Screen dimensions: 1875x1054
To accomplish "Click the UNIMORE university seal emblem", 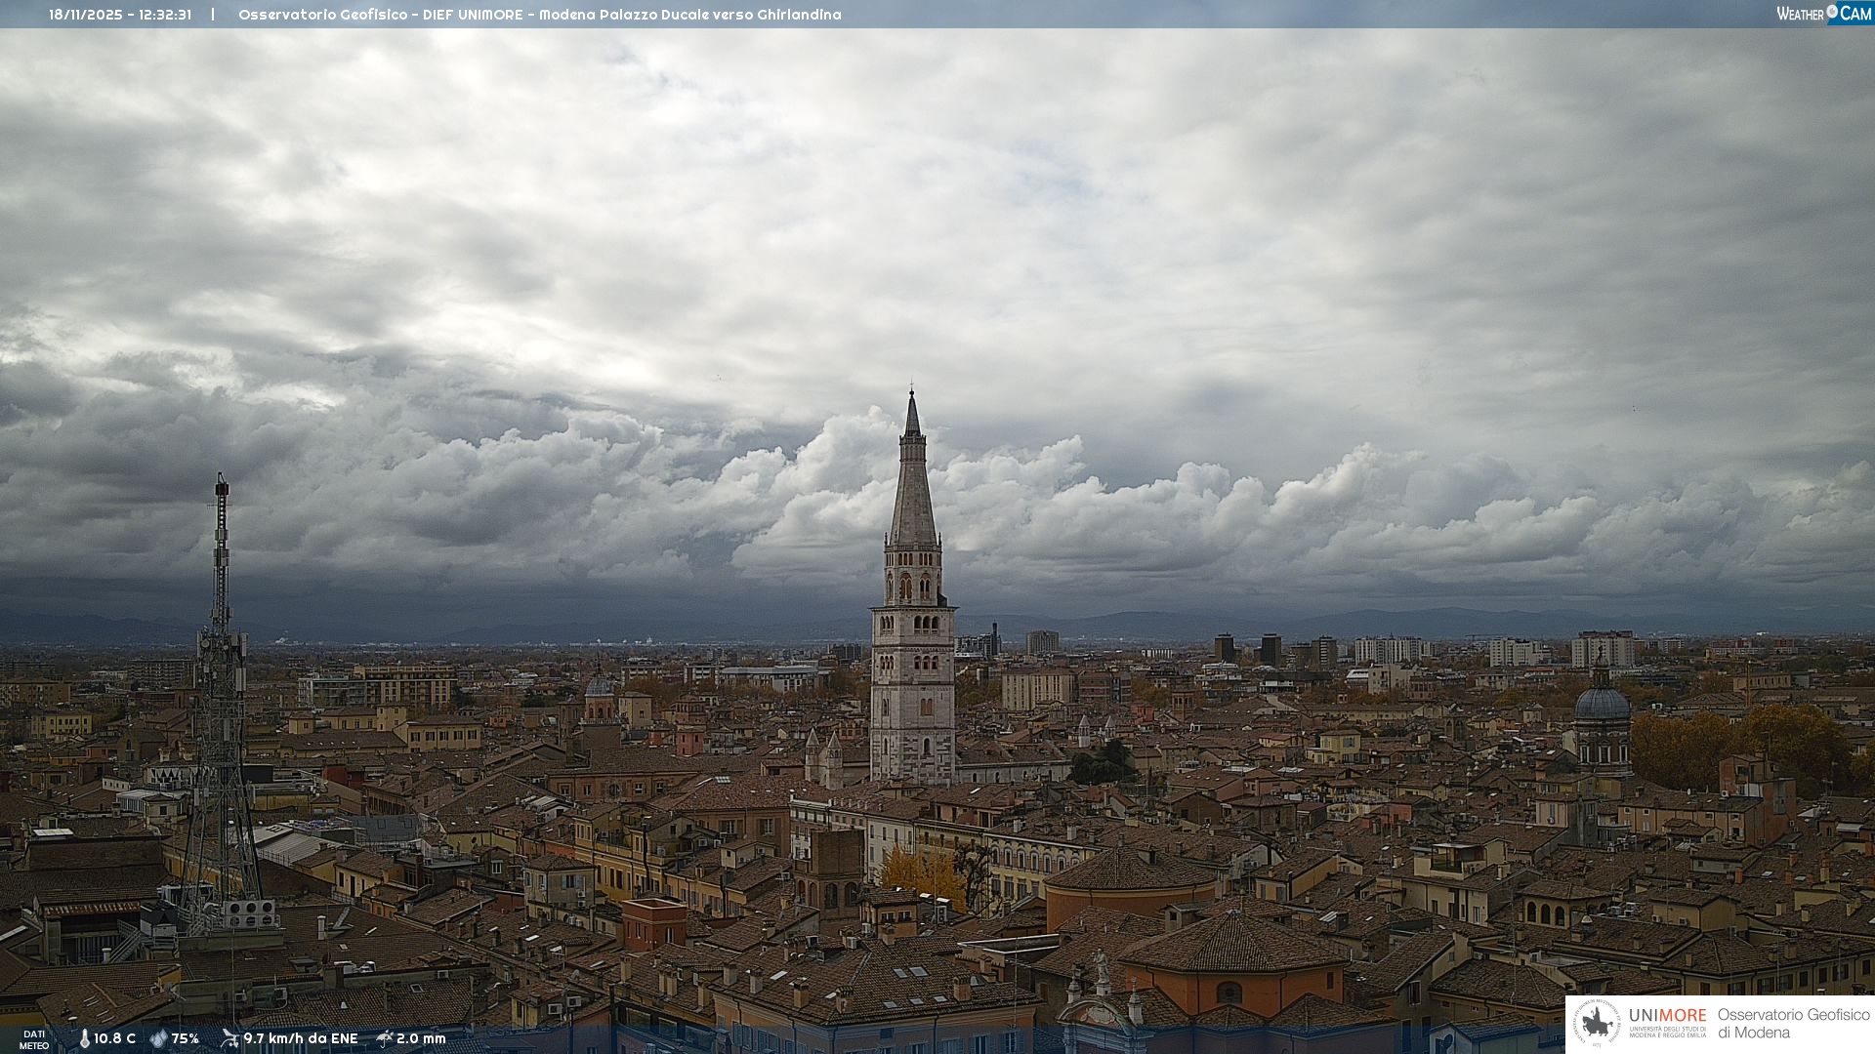I will [1597, 1023].
